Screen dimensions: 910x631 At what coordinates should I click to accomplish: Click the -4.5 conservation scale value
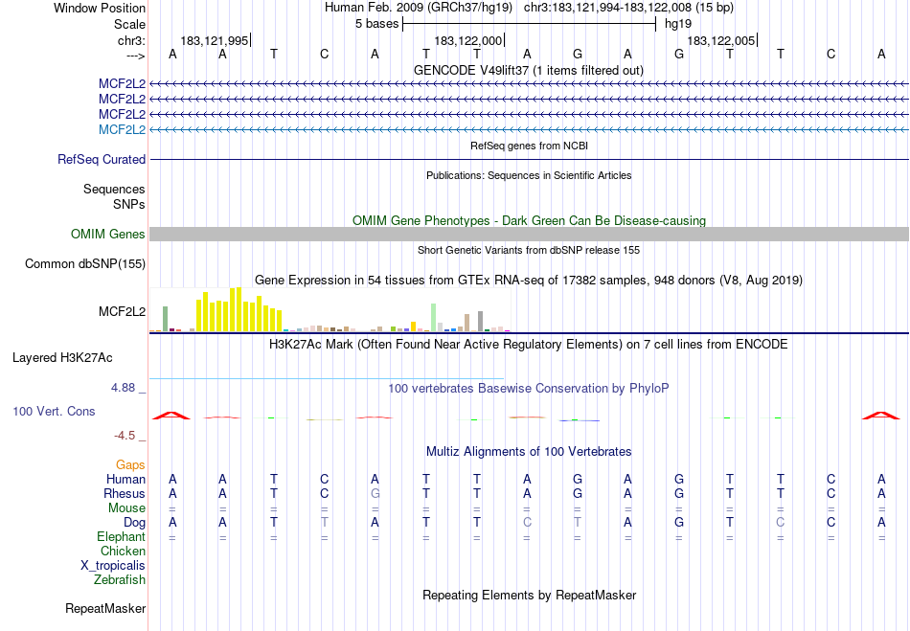click(125, 436)
